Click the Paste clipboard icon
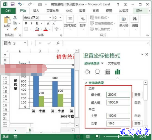This screenshot has width=152, height=140. 7,20
